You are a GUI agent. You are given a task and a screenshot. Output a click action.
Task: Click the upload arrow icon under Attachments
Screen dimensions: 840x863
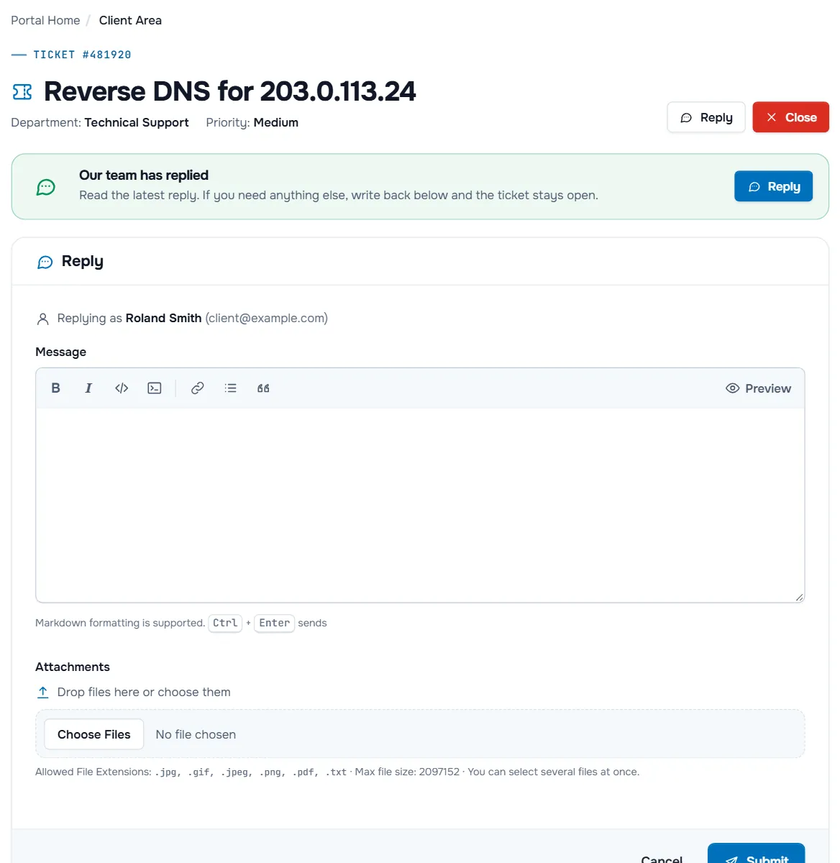tap(43, 692)
